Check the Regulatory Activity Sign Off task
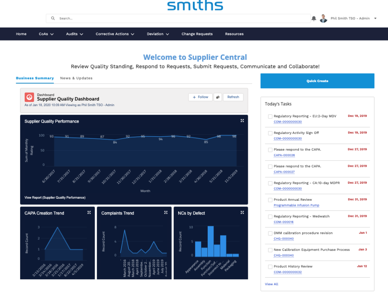 click(x=270, y=133)
